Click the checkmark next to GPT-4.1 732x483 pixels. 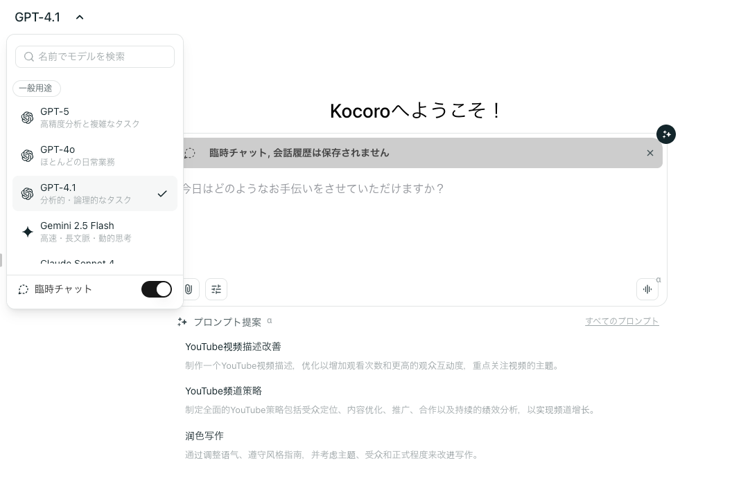pyautogui.click(x=162, y=194)
